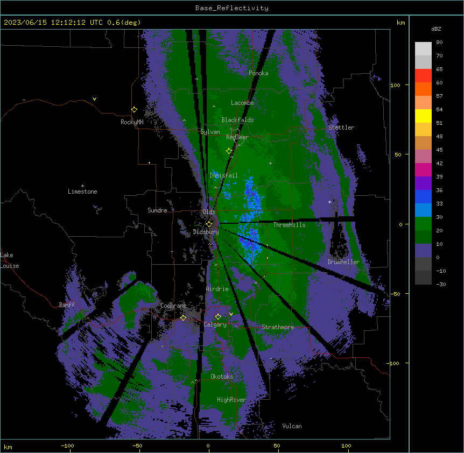The width and height of the screenshot is (464, 453).
Task: Click the ThreeHills label
Action: (x=289, y=225)
